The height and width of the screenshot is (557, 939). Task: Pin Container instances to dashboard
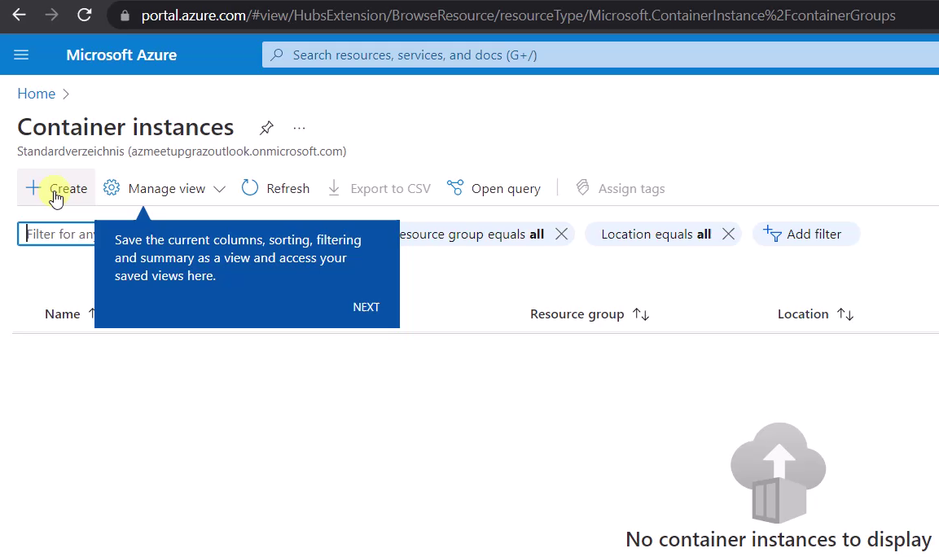[x=266, y=128]
